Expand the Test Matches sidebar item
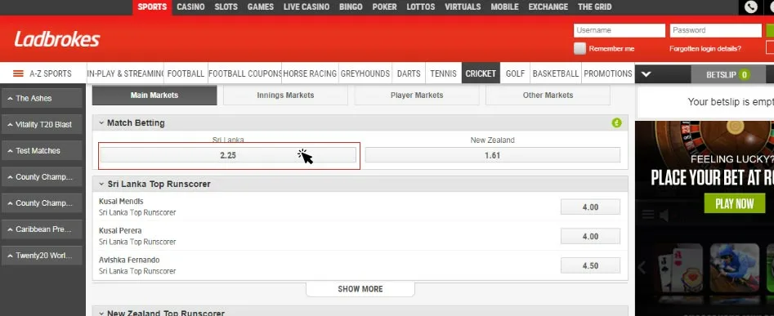The width and height of the screenshot is (774, 316). (42, 150)
